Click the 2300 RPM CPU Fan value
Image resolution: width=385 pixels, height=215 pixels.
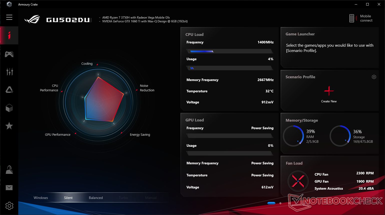pyautogui.click(x=365, y=173)
